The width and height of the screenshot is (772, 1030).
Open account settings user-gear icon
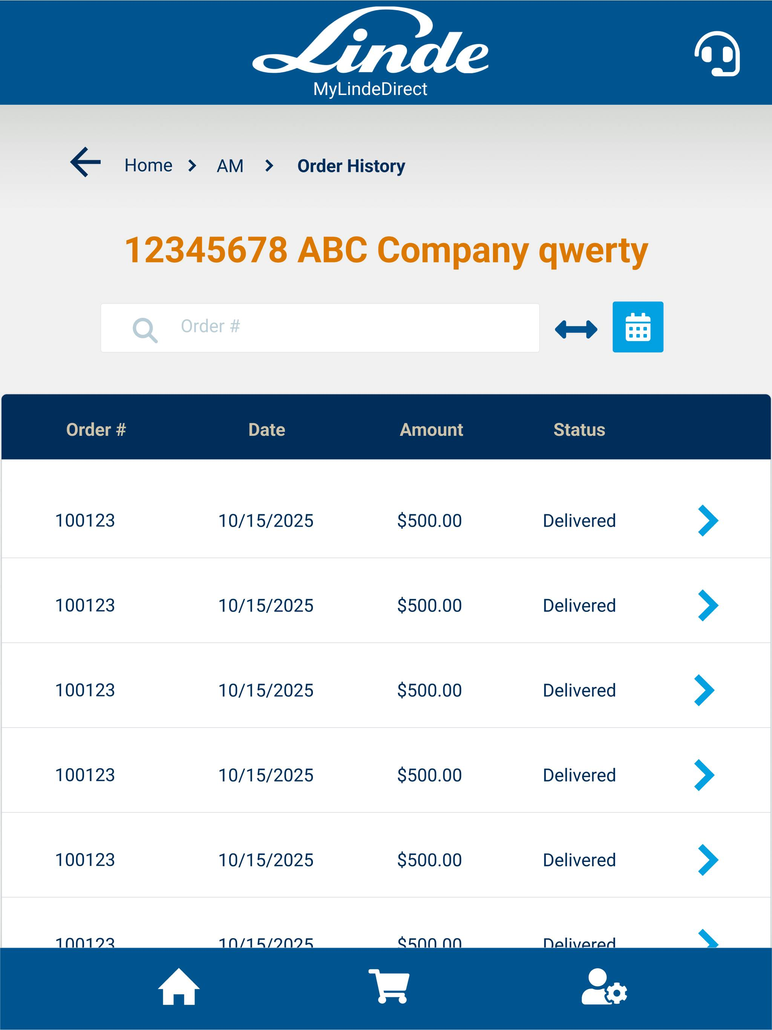pos(604,986)
